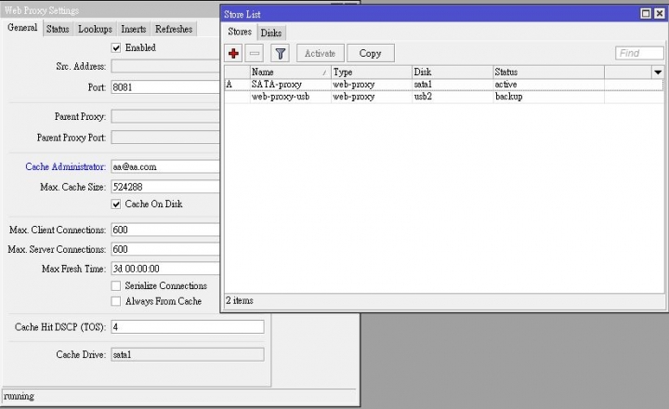Click the Copy button in Store List
The width and height of the screenshot is (669, 409).
click(x=371, y=53)
